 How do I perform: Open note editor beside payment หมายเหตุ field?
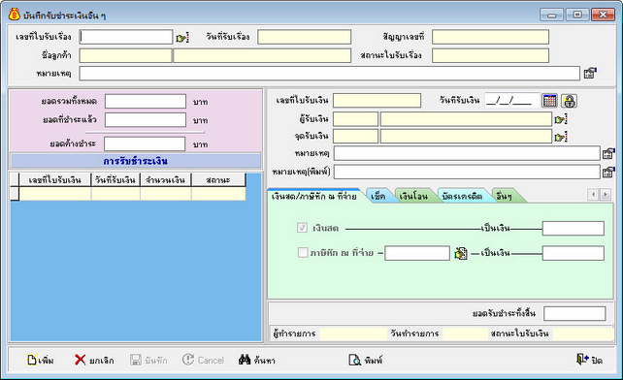608,153
